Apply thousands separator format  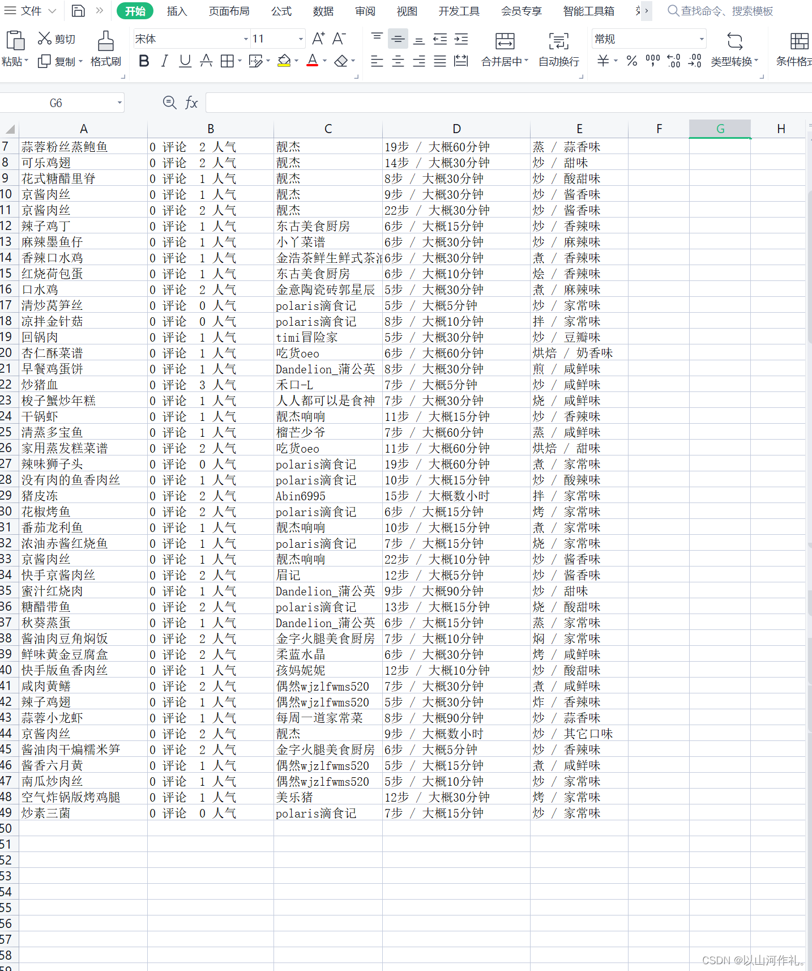tap(653, 61)
